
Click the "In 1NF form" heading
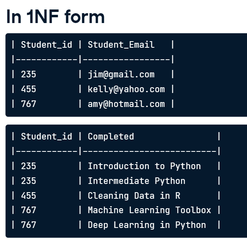pos(56,17)
